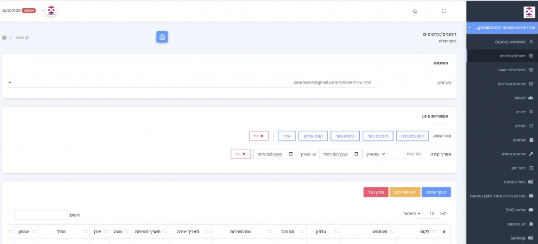This screenshot has width=538, height=244.
Task: Open search with the magnifier icon
Action: (x=415, y=11)
